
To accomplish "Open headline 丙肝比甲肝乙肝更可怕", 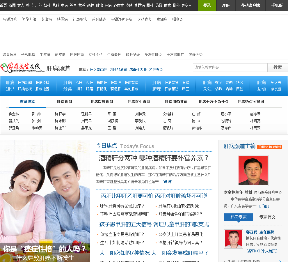I will click(154, 196).
